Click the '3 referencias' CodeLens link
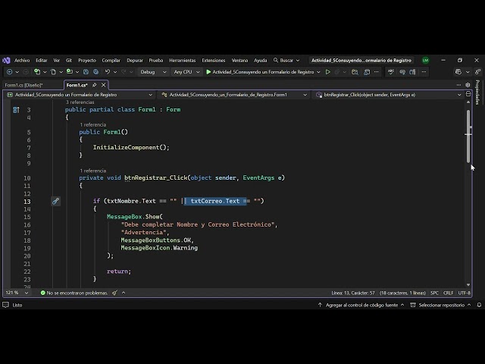Viewport: 485px width, 364px height. click(80, 102)
